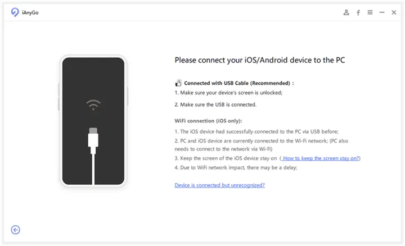The height and width of the screenshot is (246, 405).
Task: Open "Device is connected but unrecognized?" link
Action: point(219,185)
